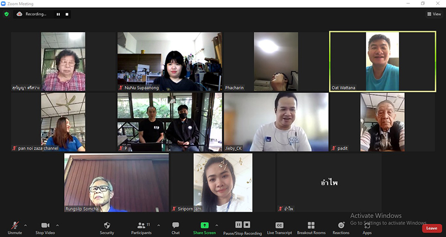The width and height of the screenshot is (446, 237).
Task: Click the Oat Wattana name label
Action: click(343, 88)
